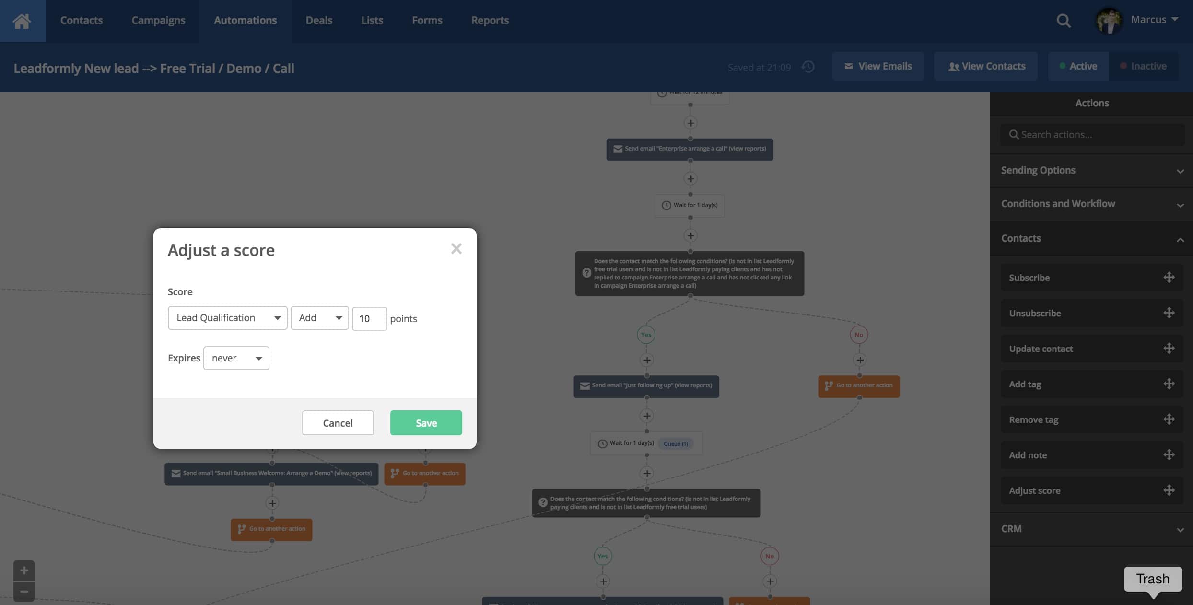Go to Lists in the top navigation

click(372, 21)
